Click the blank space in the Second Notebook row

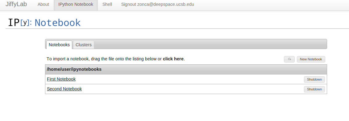tap(193, 89)
